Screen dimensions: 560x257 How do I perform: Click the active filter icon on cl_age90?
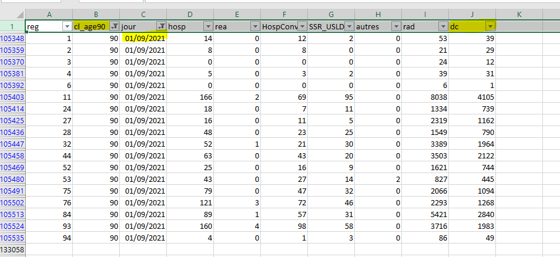pyautogui.click(x=113, y=26)
